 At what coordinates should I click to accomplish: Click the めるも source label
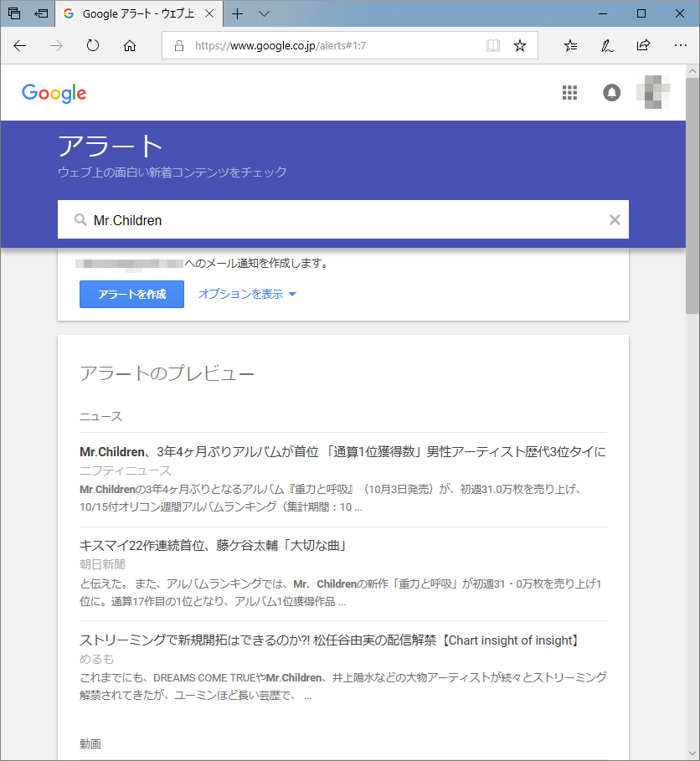96,659
